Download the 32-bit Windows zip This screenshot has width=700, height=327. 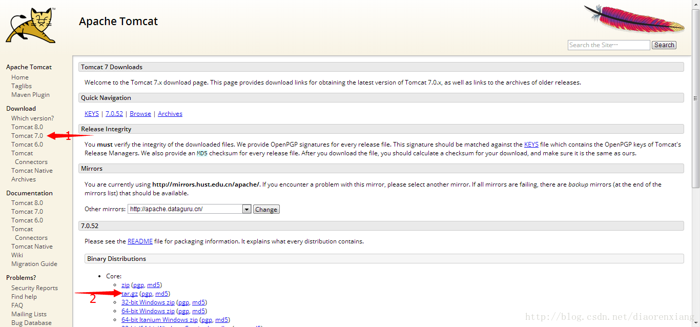tap(148, 302)
